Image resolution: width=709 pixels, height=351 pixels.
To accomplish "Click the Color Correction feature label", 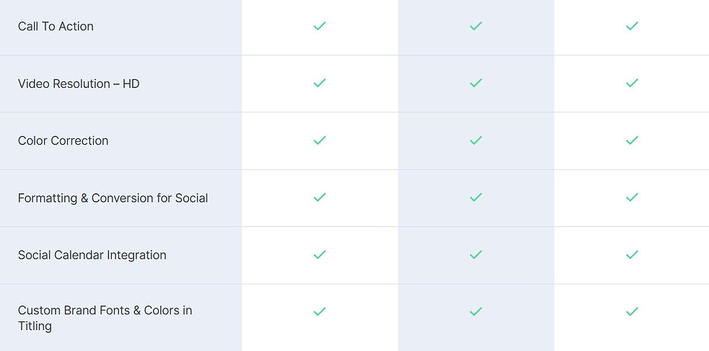I will 63,141.
